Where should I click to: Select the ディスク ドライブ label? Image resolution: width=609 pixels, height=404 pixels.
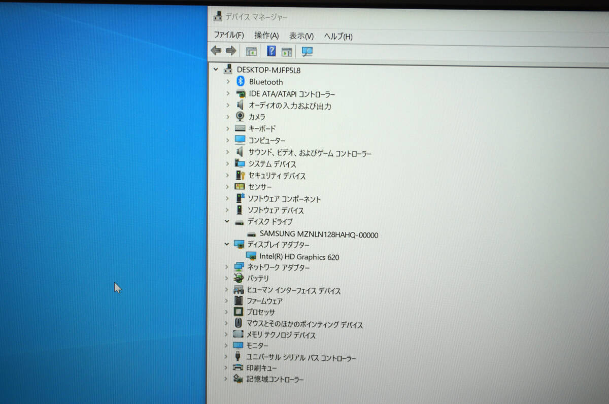pos(269,222)
